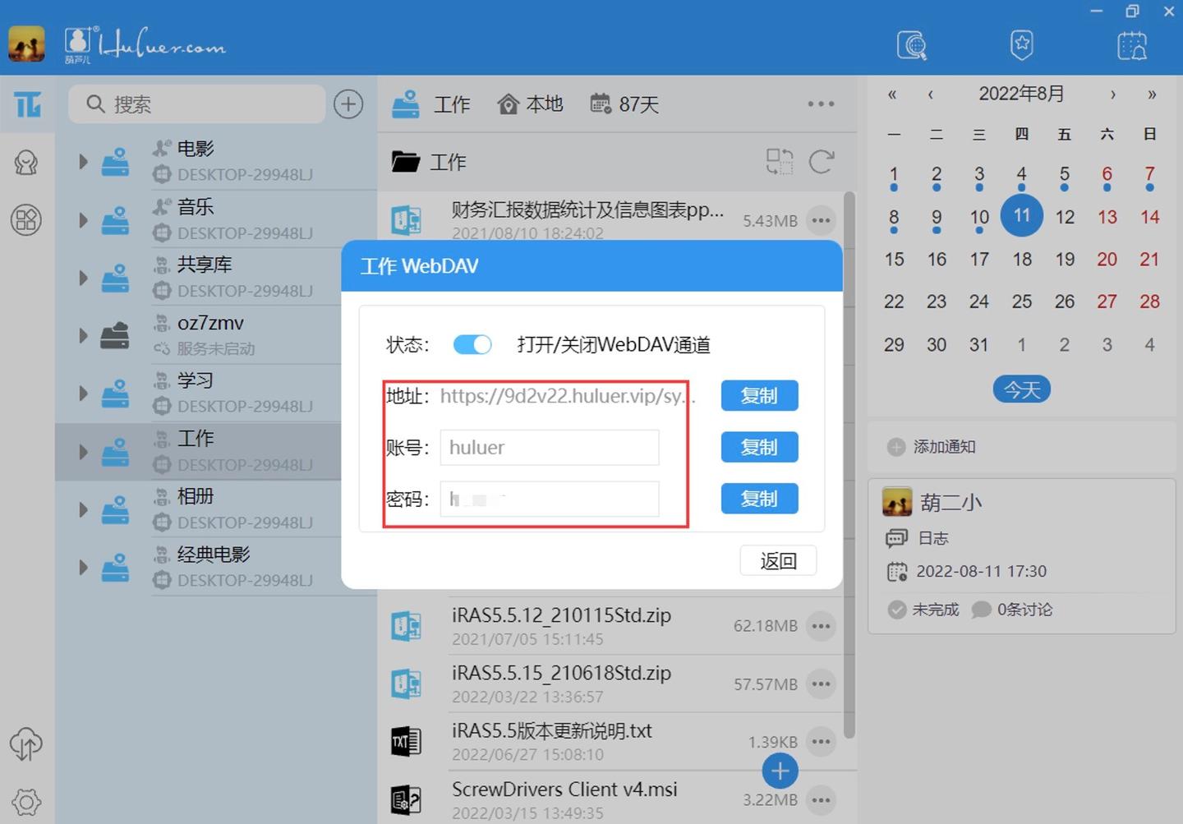Open the apps grid in the sidebar

[27, 220]
